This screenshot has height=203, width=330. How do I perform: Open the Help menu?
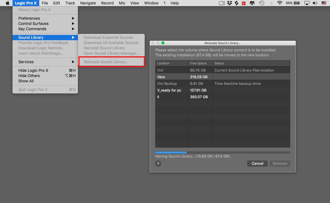pyautogui.click(x=174, y=3)
